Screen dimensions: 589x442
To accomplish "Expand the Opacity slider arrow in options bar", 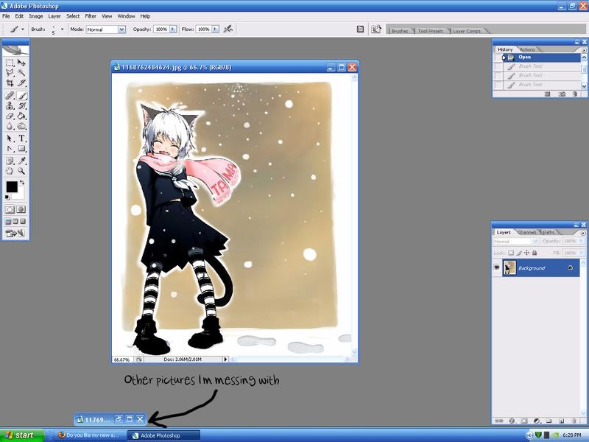I will [173, 29].
